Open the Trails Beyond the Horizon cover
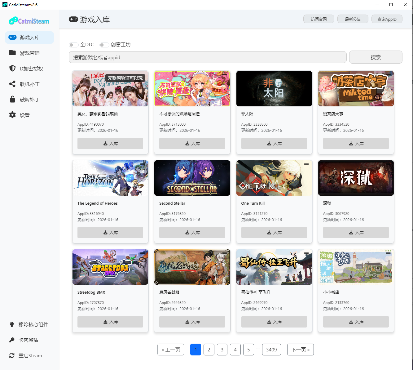Image resolution: width=413 pixels, height=370 pixels. pyautogui.click(x=110, y=178)
